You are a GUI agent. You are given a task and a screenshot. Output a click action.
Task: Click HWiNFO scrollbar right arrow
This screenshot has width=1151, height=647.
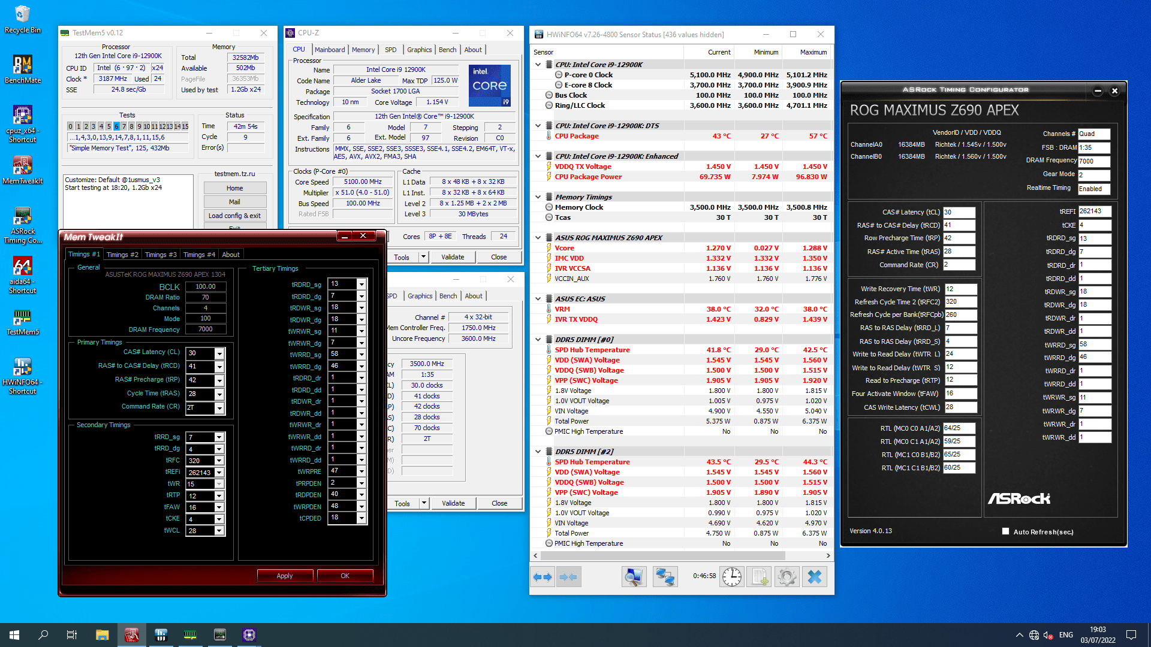(x=828, y=556)
